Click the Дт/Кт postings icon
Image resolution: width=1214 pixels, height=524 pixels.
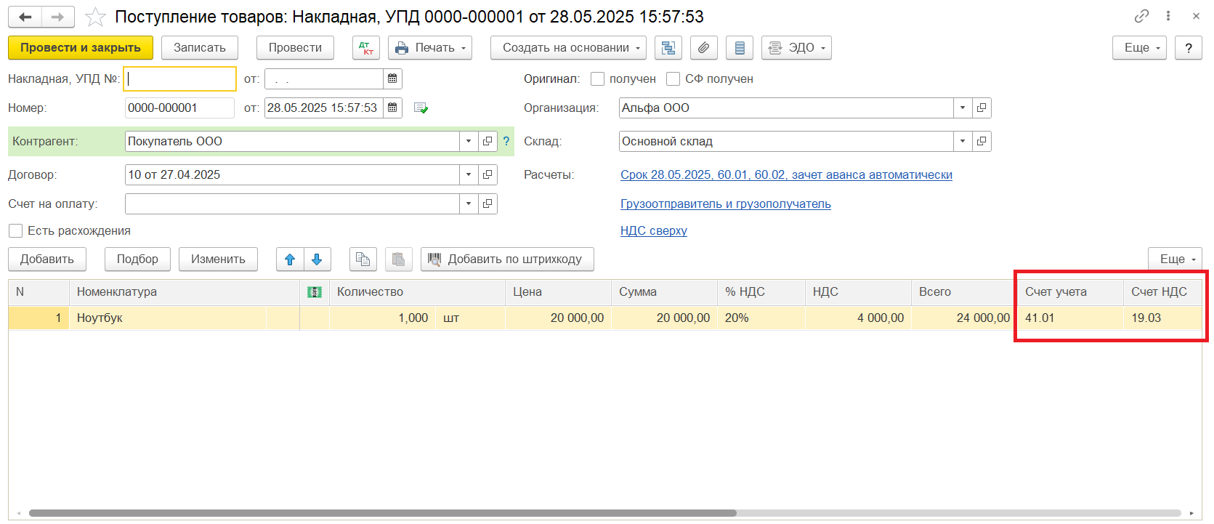click(365, 48)
